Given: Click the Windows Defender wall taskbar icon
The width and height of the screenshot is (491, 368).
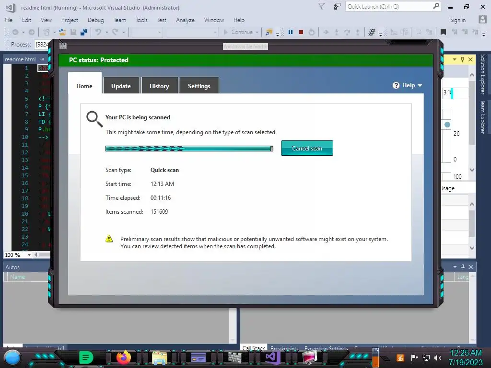Looking at the screenshot, I should point(235,357).
